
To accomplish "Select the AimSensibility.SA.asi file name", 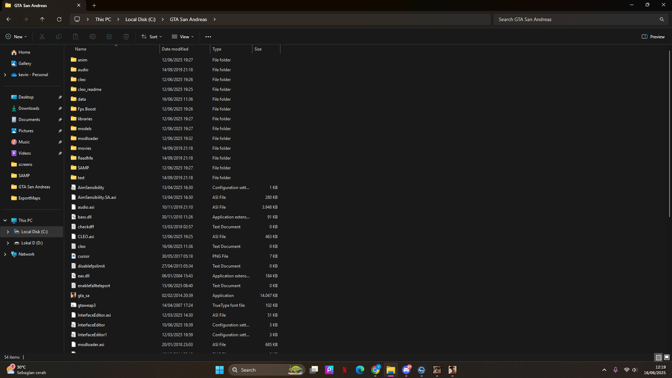I will 97,197.
